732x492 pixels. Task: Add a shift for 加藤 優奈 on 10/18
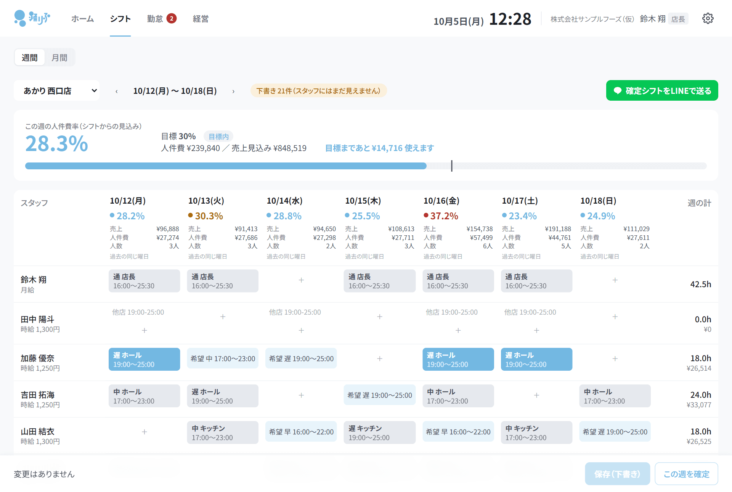click(615, 359)
